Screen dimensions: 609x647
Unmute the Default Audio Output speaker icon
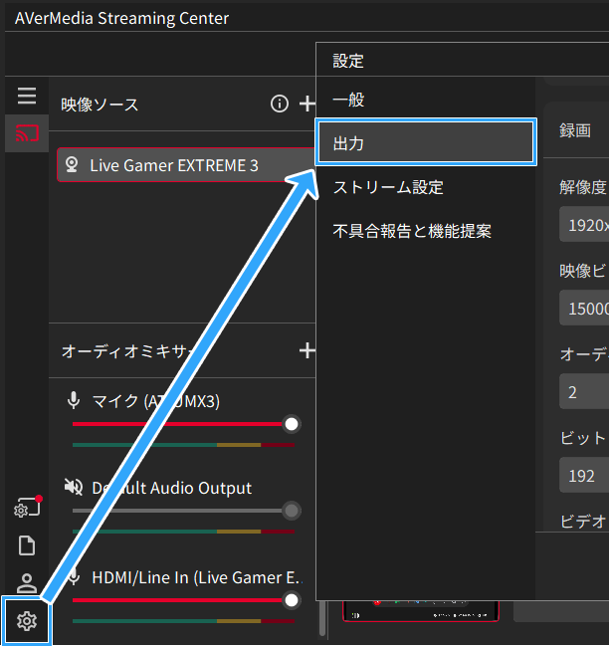pos(74,487)
